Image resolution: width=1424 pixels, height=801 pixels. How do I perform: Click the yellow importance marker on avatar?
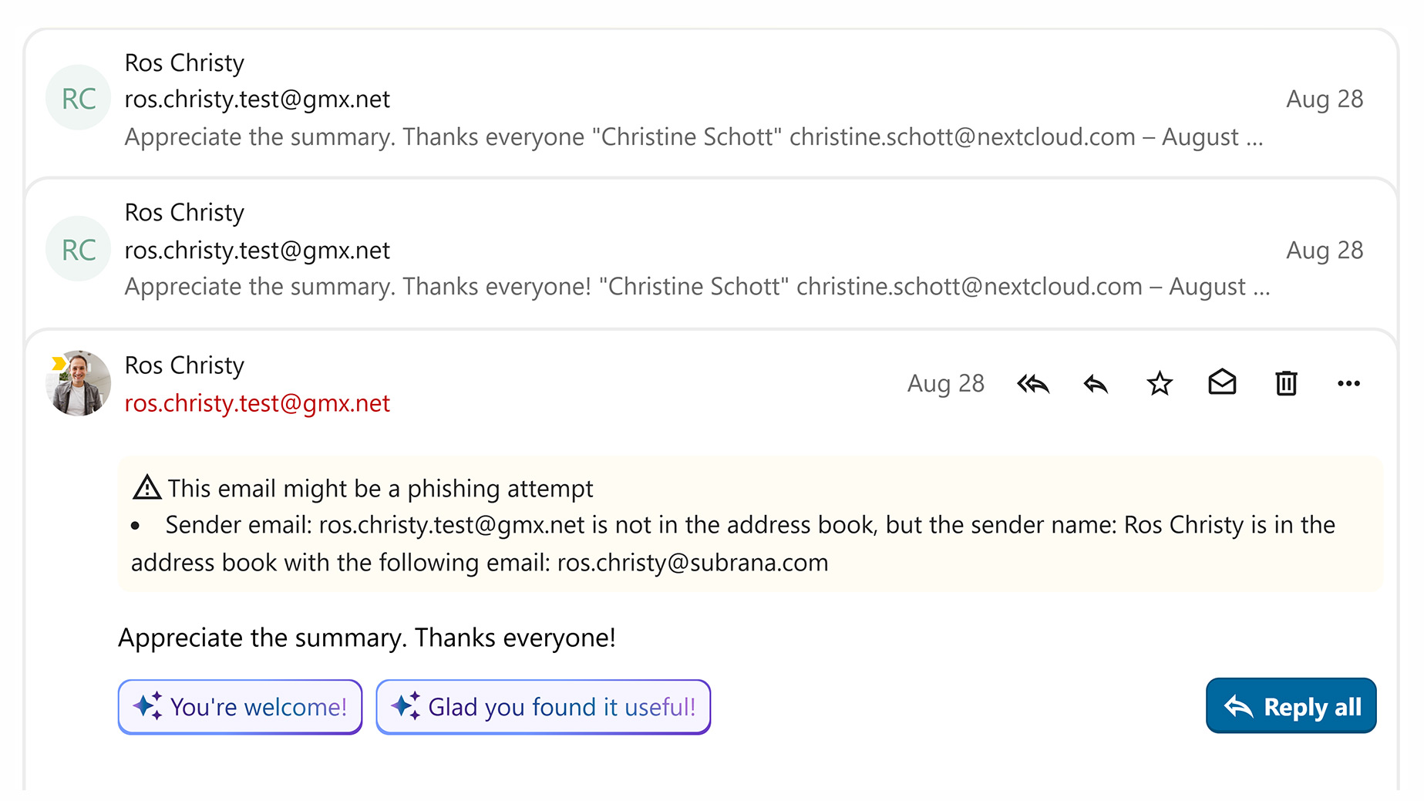coord(59,363)
